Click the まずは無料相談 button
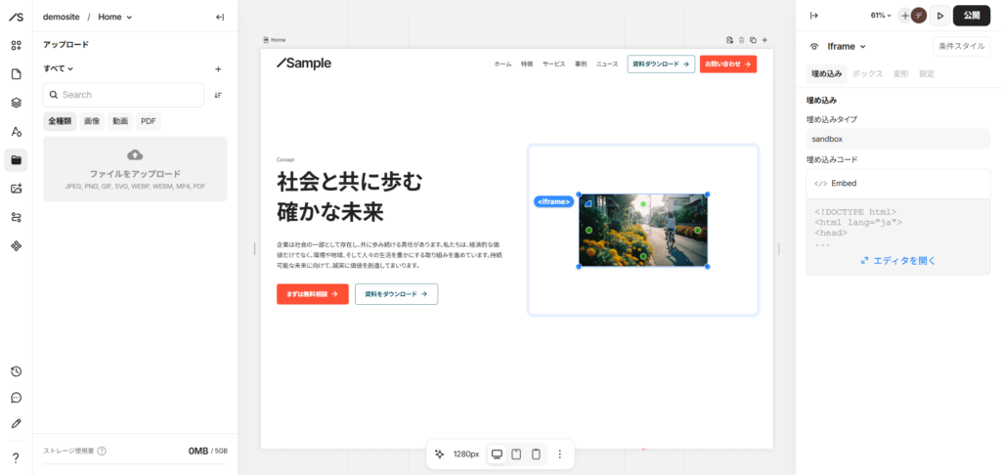 (312, 294)
